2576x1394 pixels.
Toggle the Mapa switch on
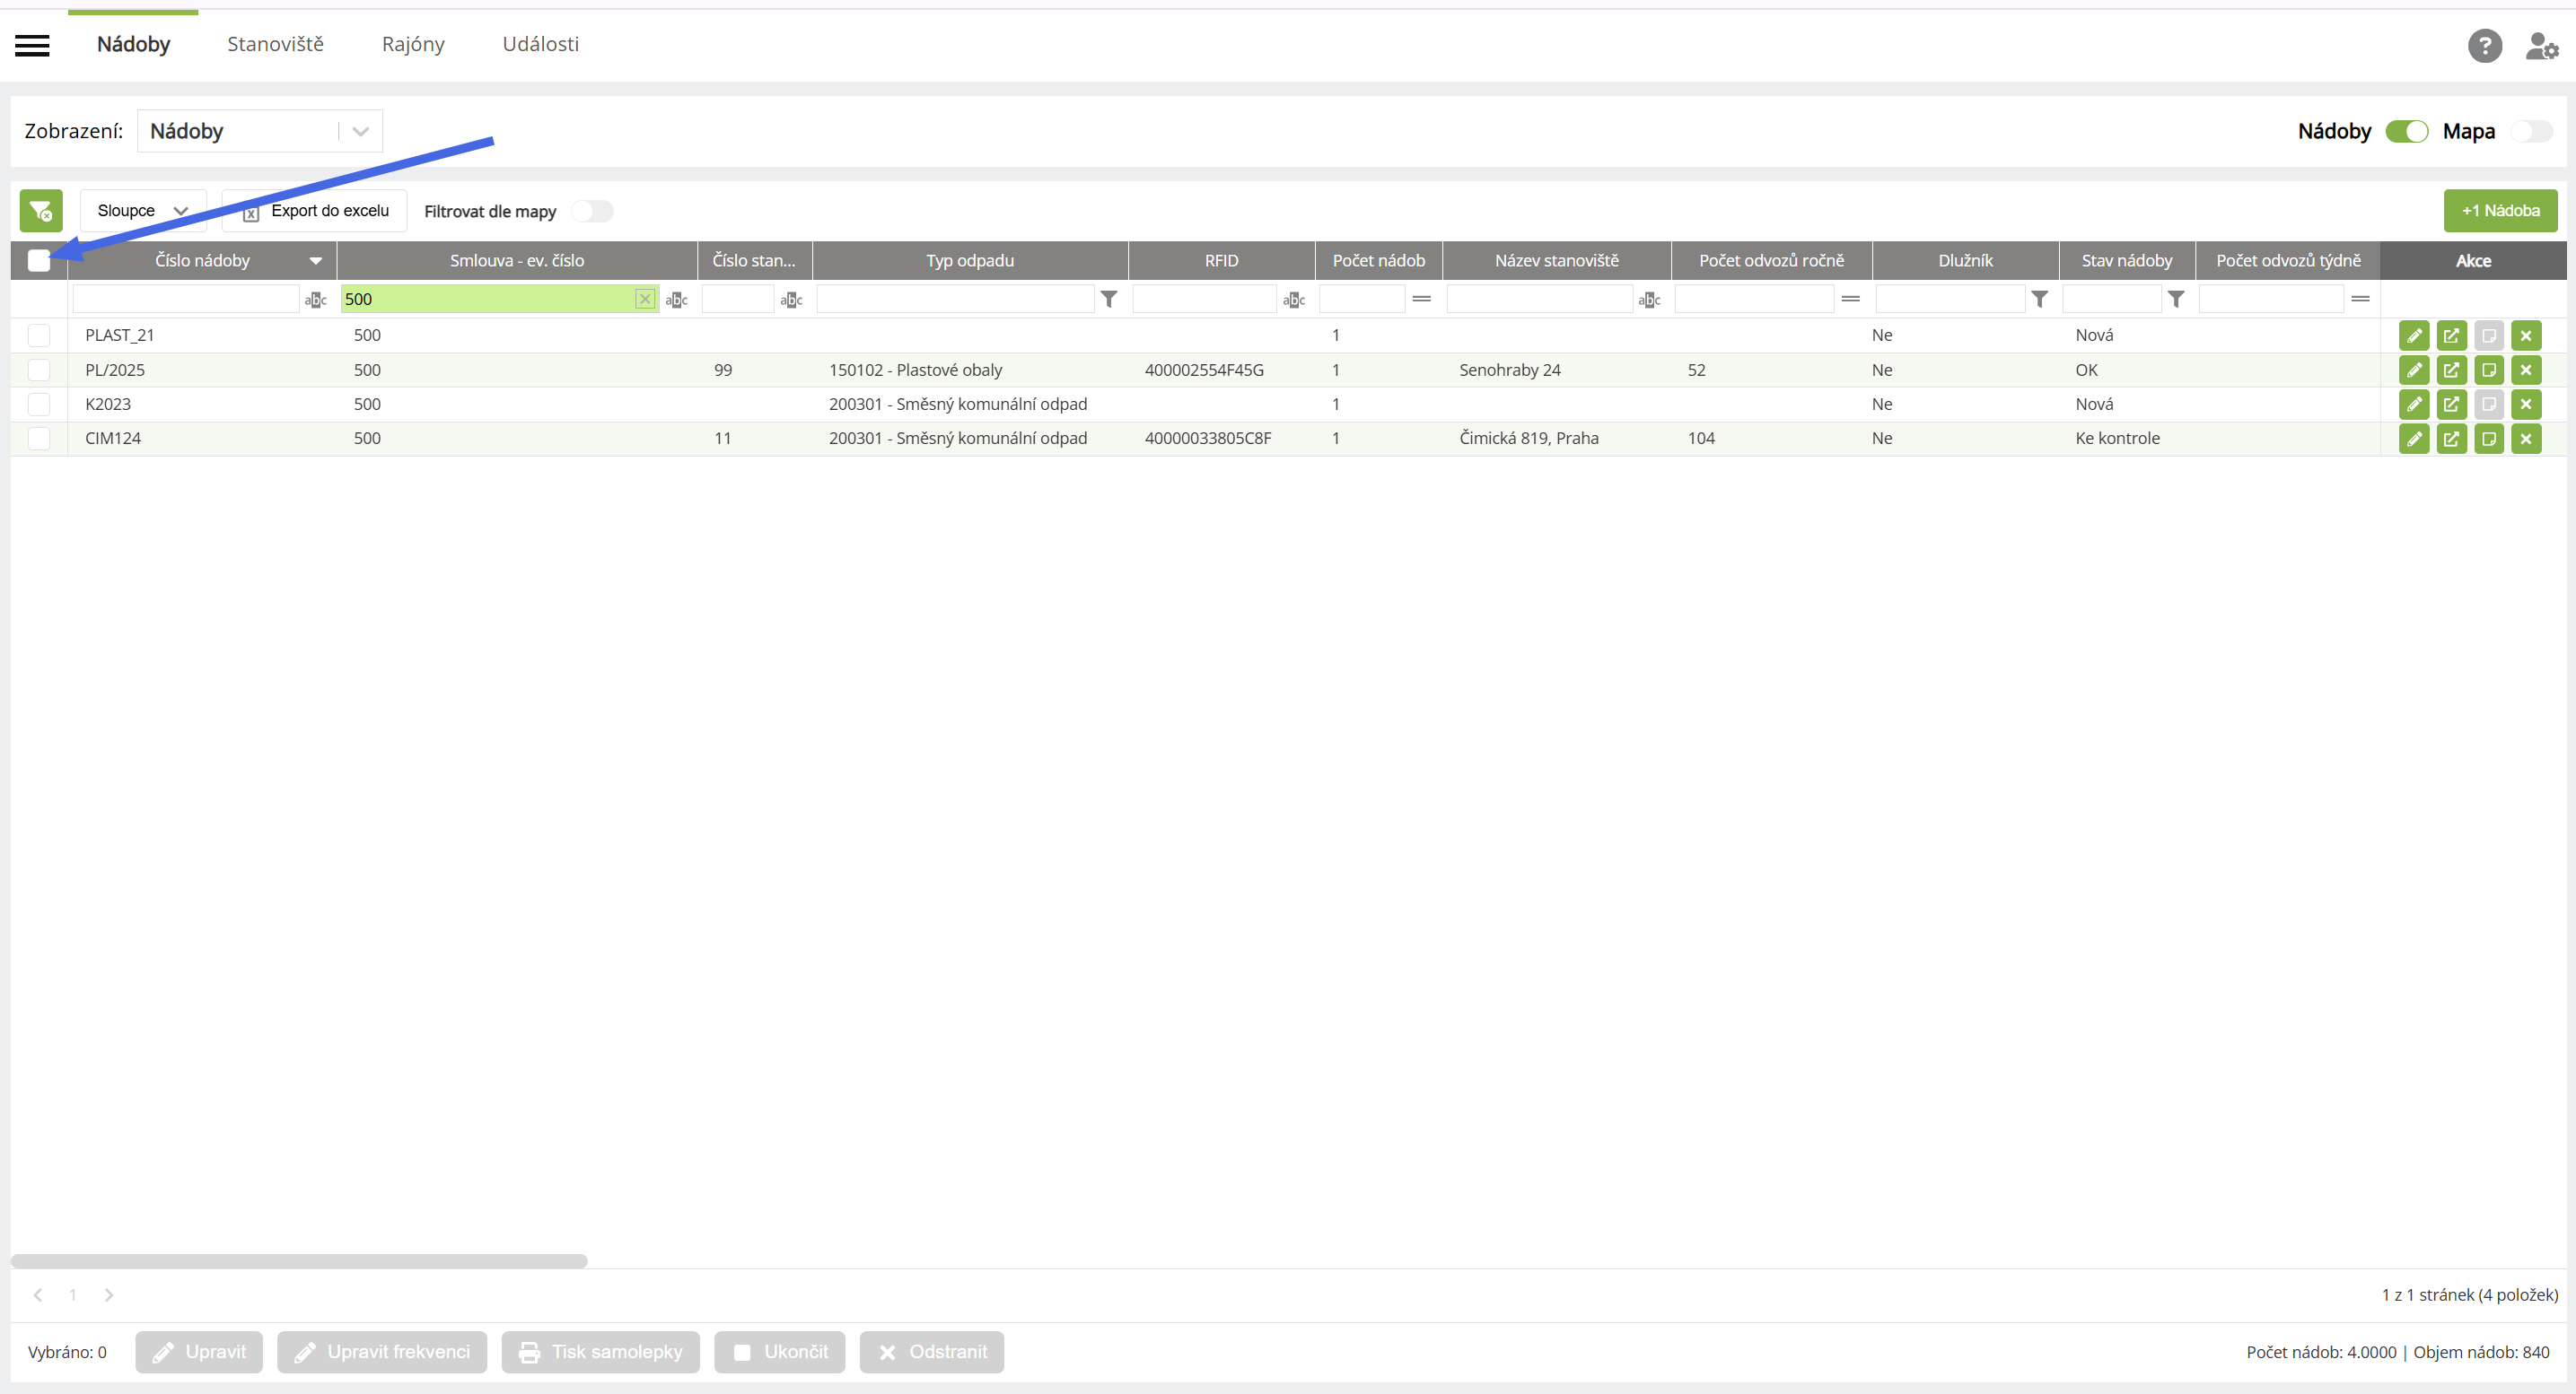point(2531,132)
